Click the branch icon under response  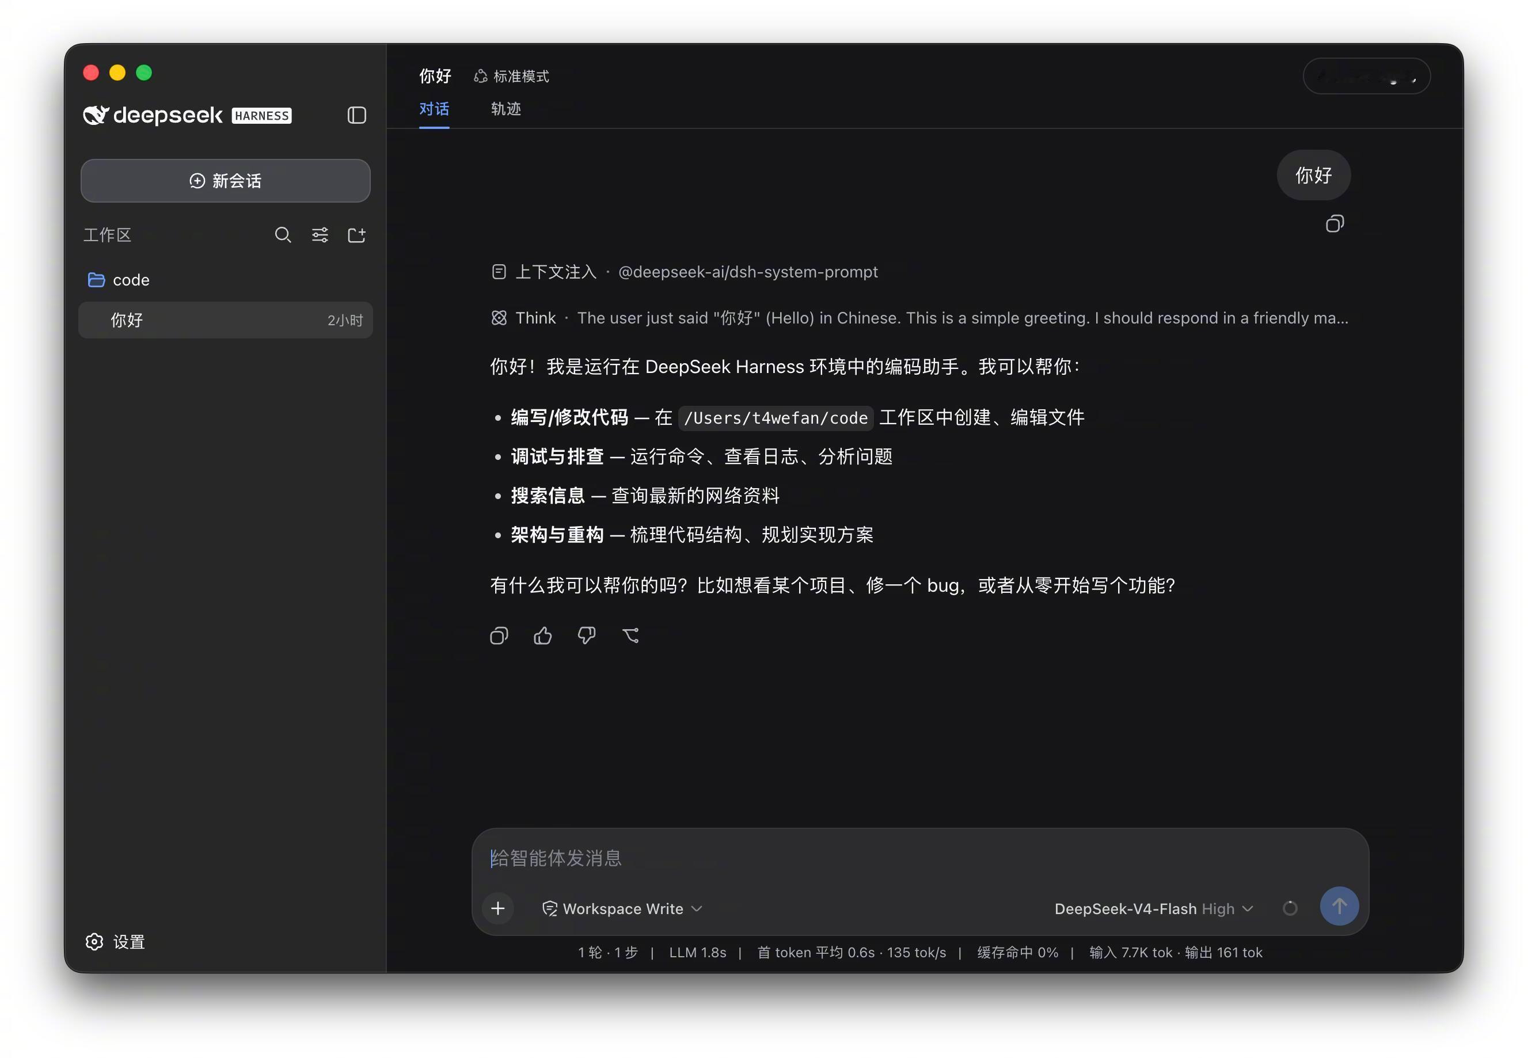click(x=630, y=635)
